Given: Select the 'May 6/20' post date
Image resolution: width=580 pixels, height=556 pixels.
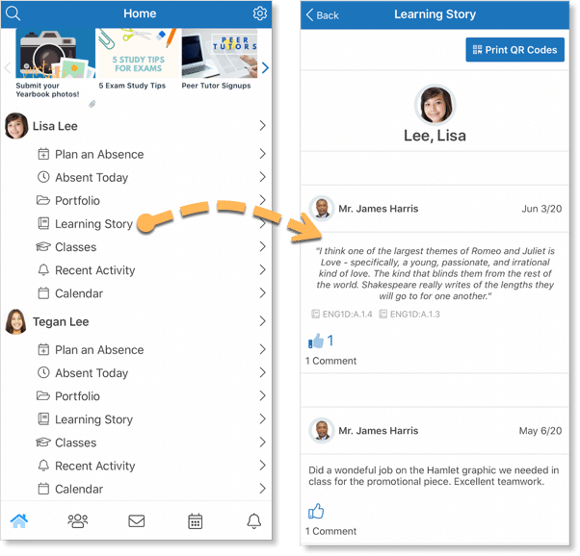Looking at the screenshot, I should click(x=540, y=431).
